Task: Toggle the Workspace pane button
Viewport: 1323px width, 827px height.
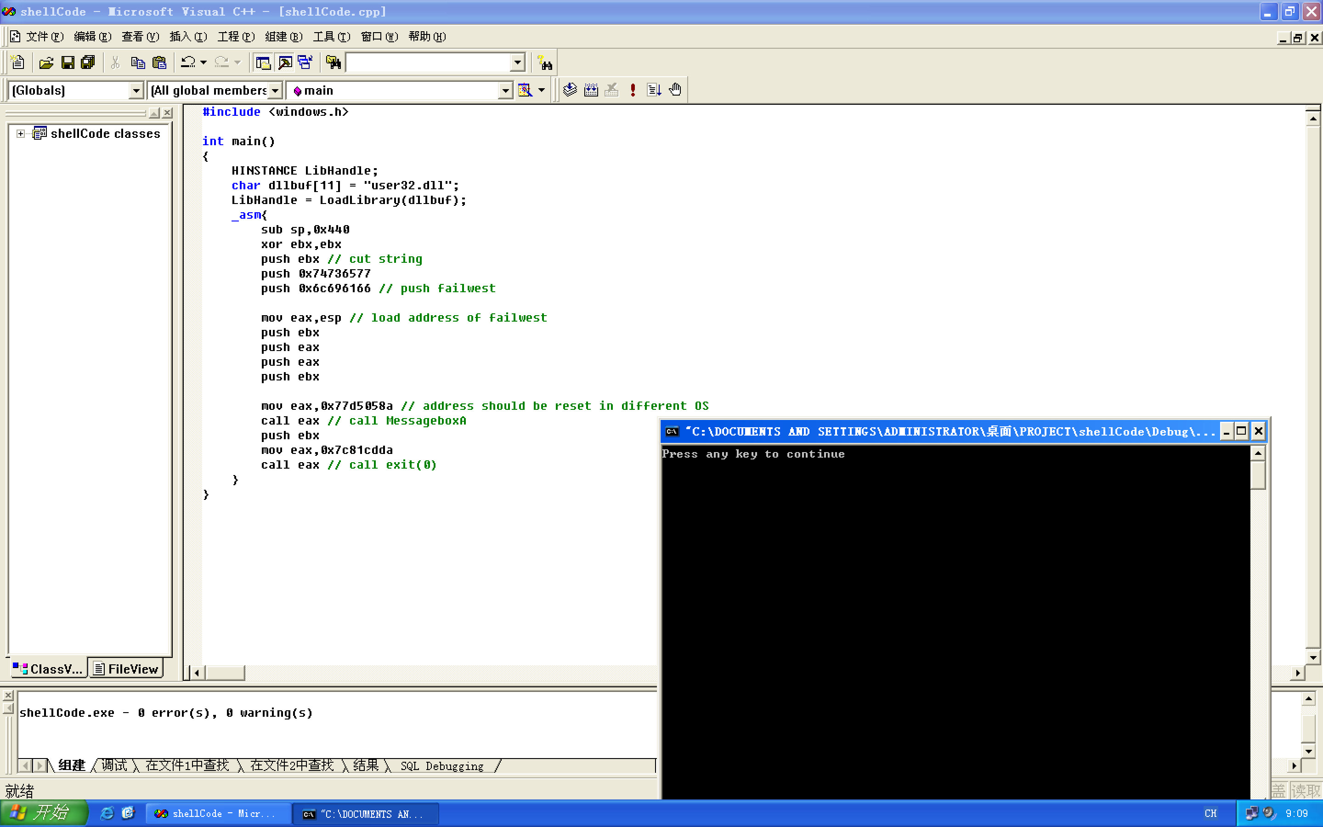Action: pos(263,63)
